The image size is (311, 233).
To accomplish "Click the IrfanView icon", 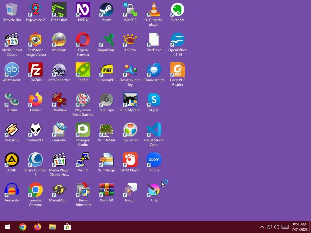I will pos(59,100).
